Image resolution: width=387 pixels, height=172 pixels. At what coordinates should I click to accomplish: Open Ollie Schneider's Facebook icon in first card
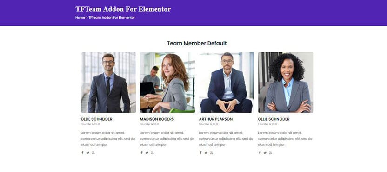[x=82, y=153]
